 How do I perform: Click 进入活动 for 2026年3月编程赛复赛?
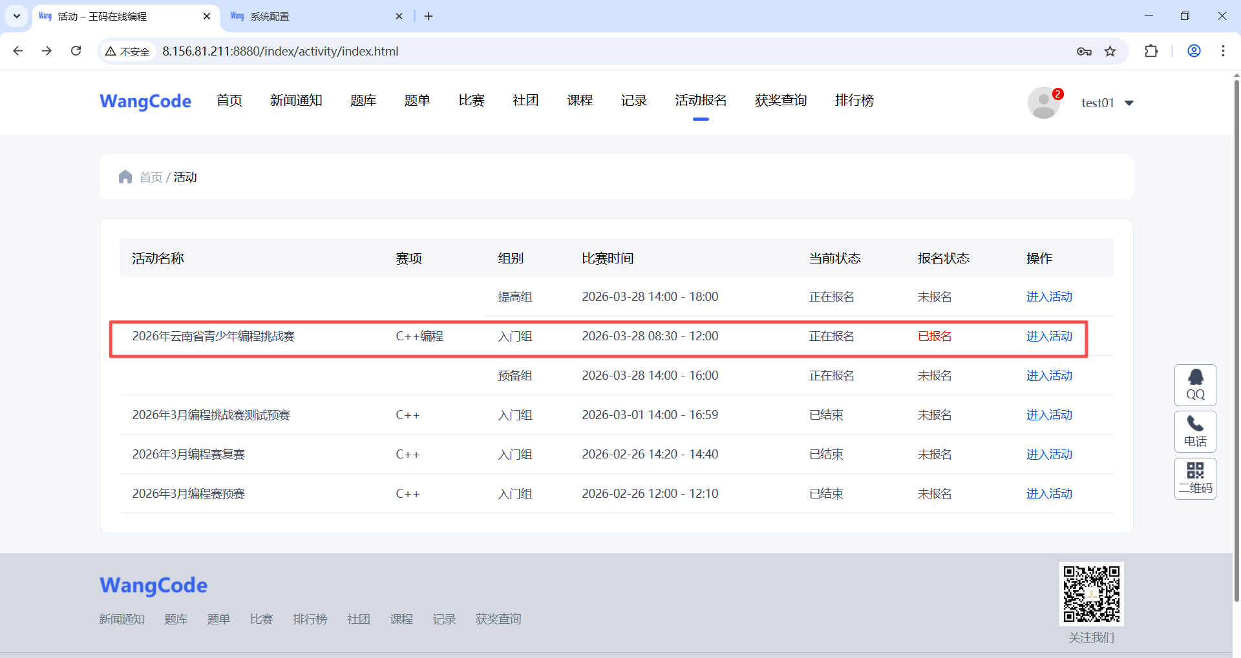(x=1049, y=454)
